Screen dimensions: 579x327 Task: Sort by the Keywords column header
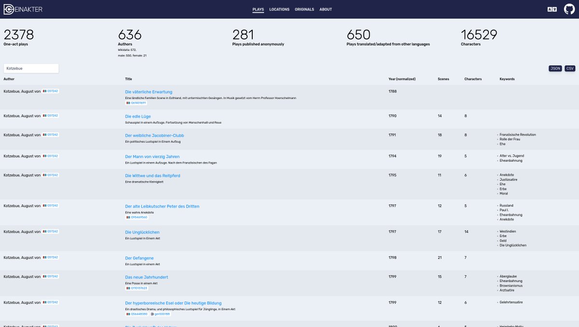tap(507, 79)
